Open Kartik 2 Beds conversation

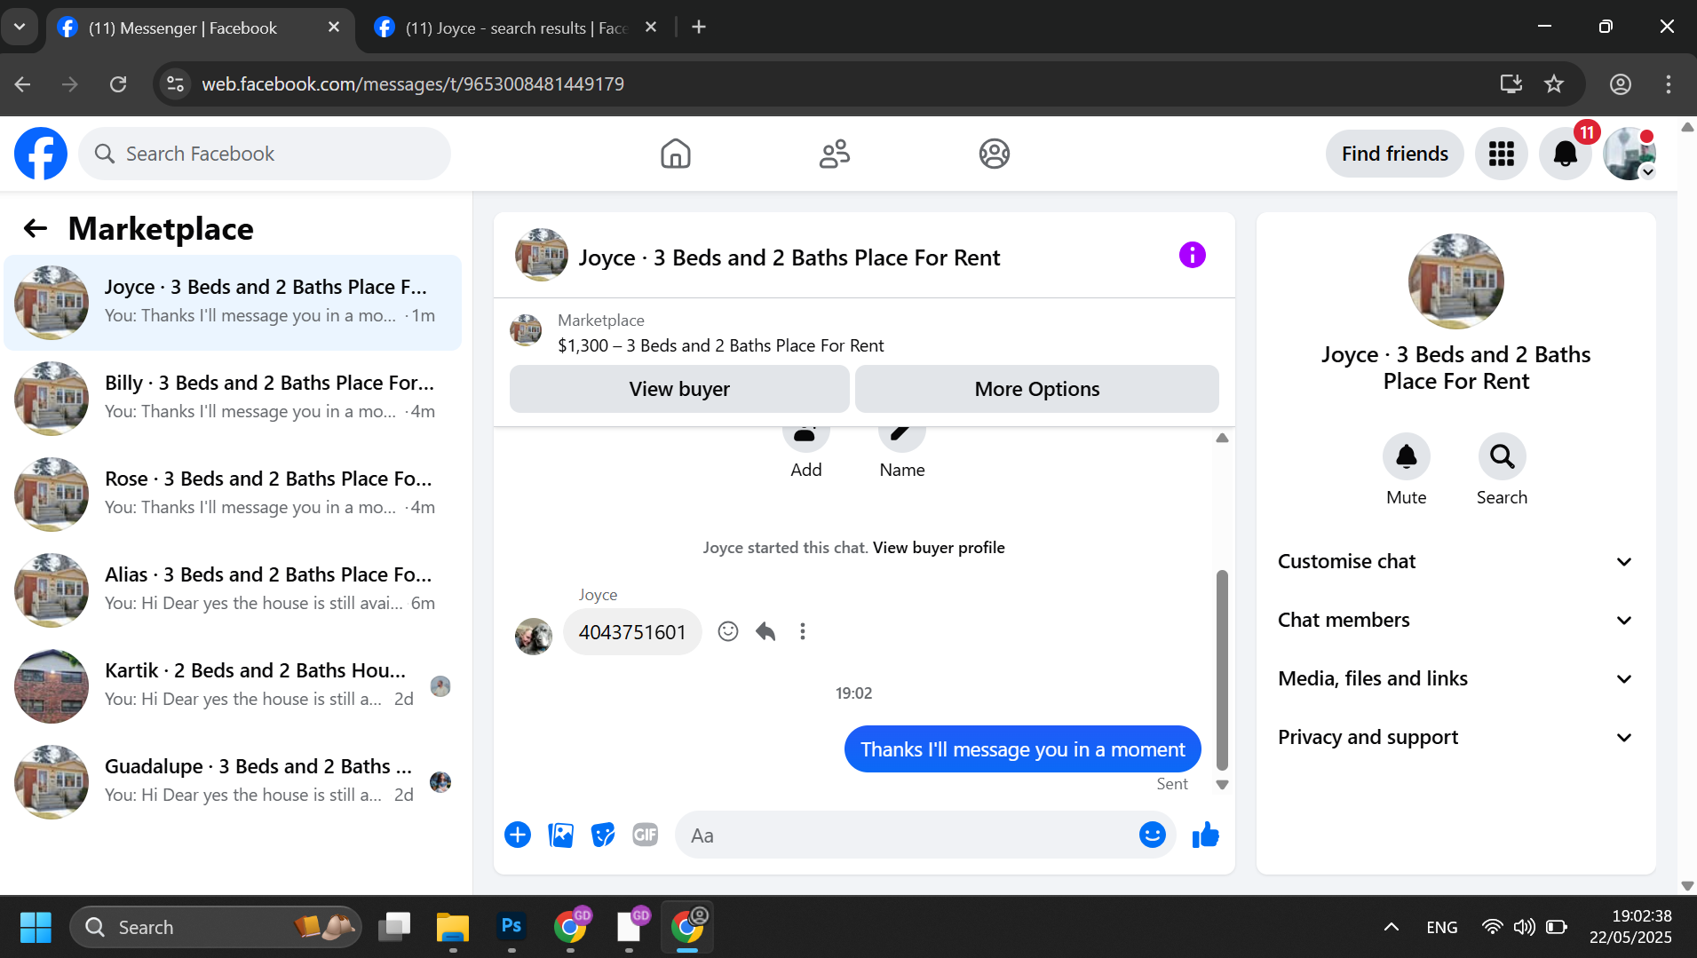(233, 685)
